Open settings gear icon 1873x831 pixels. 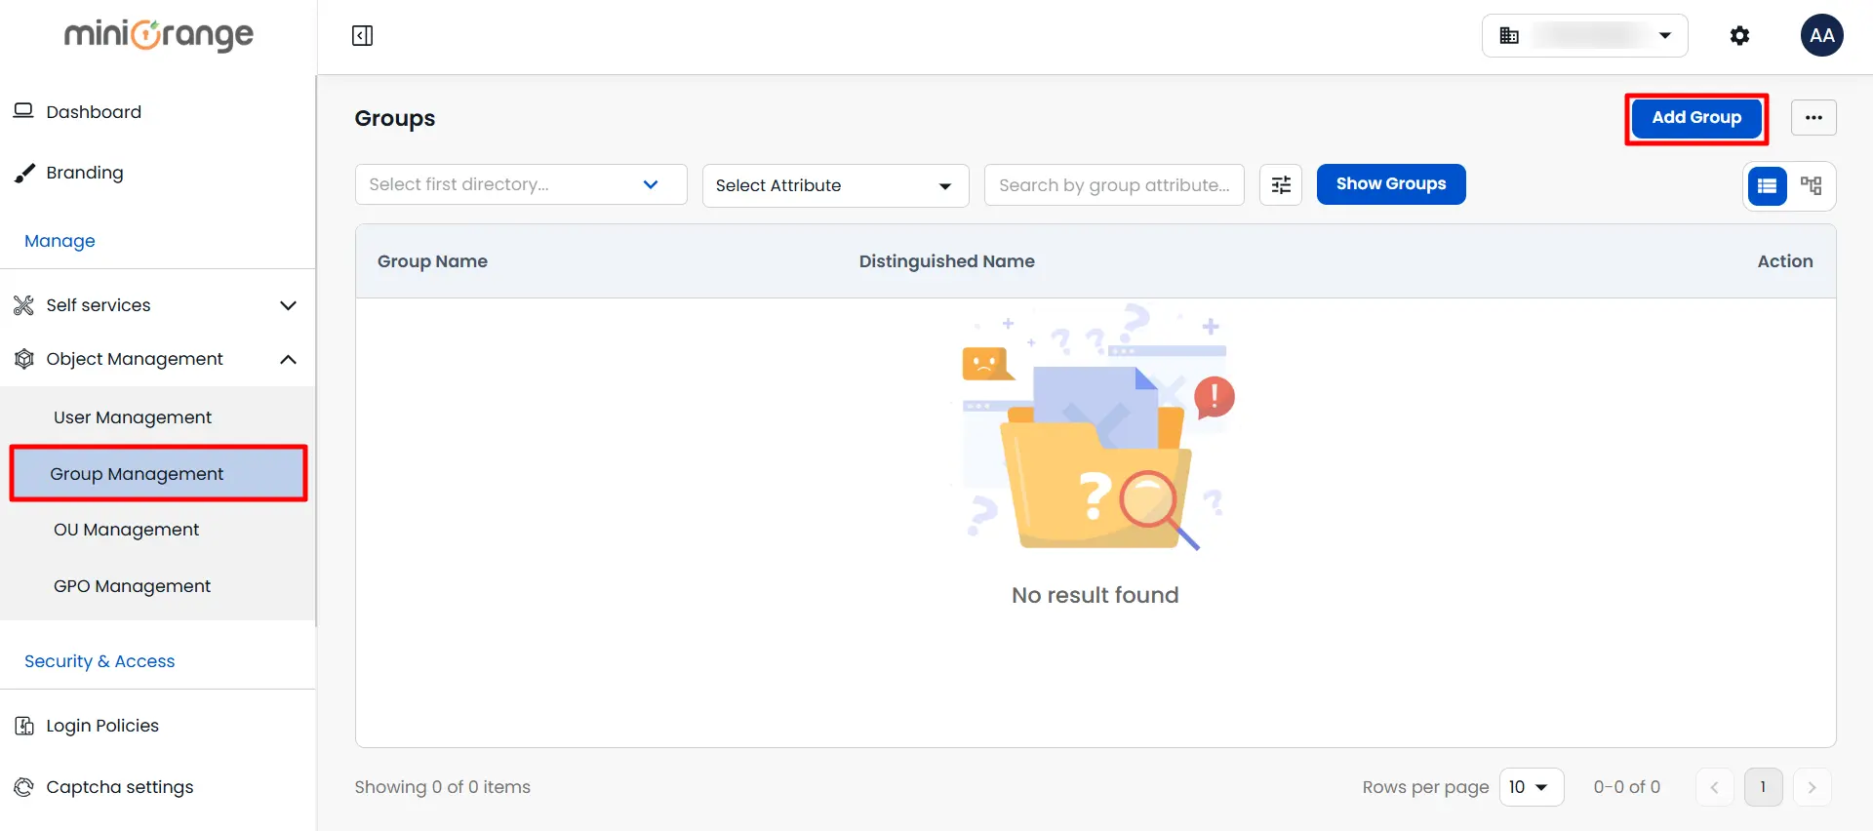click(1739, 36)
